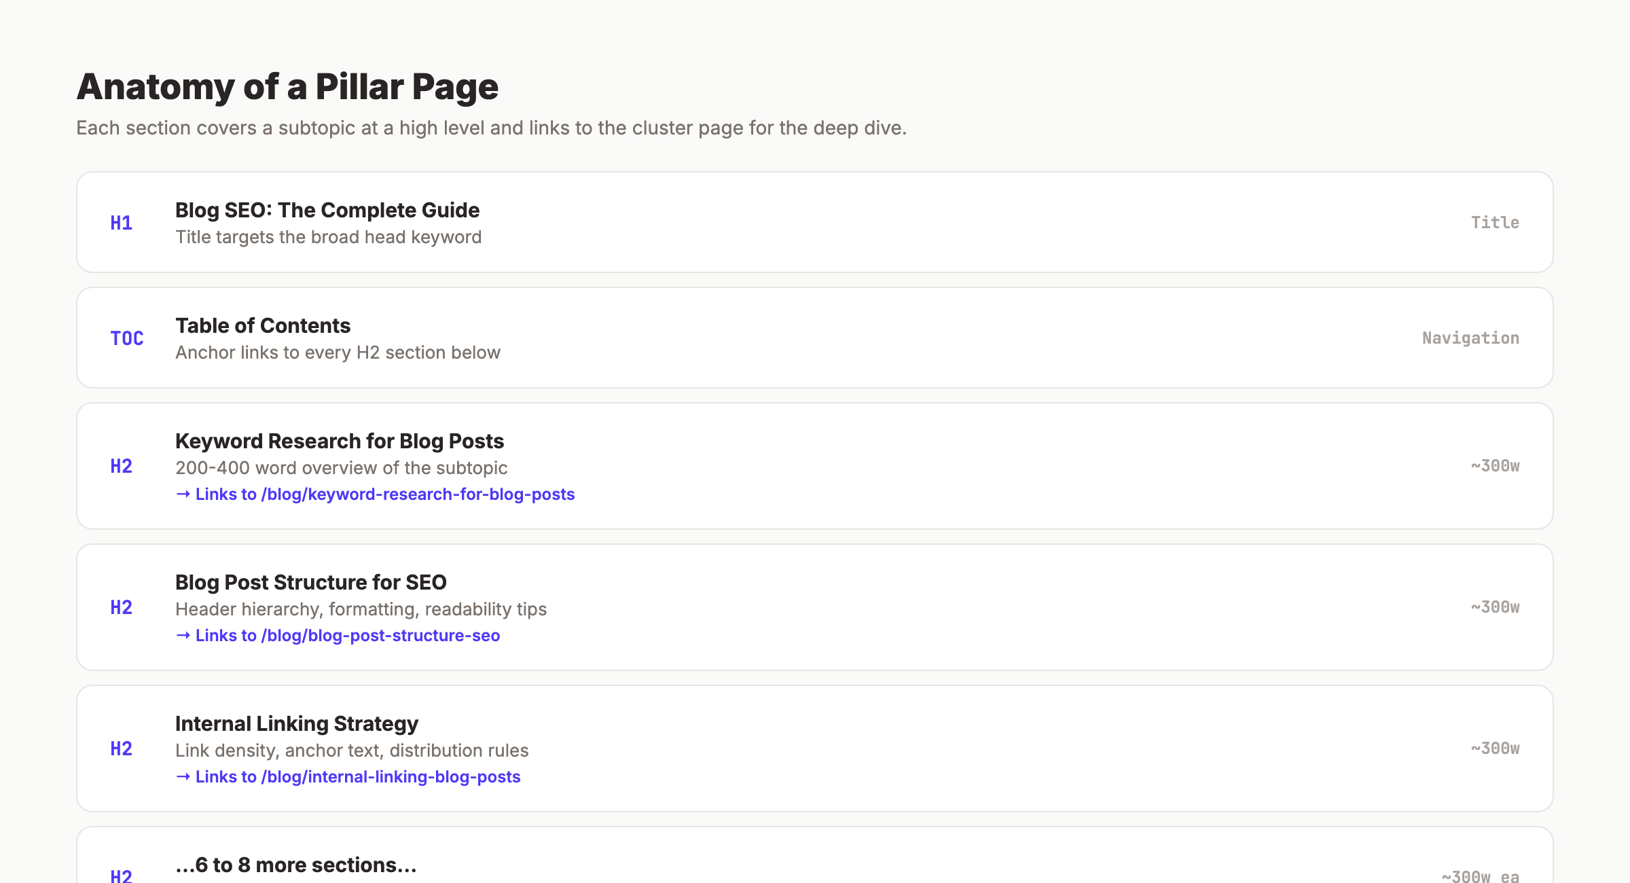The width and height of the screenshot is (1630, 883).
Task: Click the …6 to 8 more sections… card
Action: [295, 864]
